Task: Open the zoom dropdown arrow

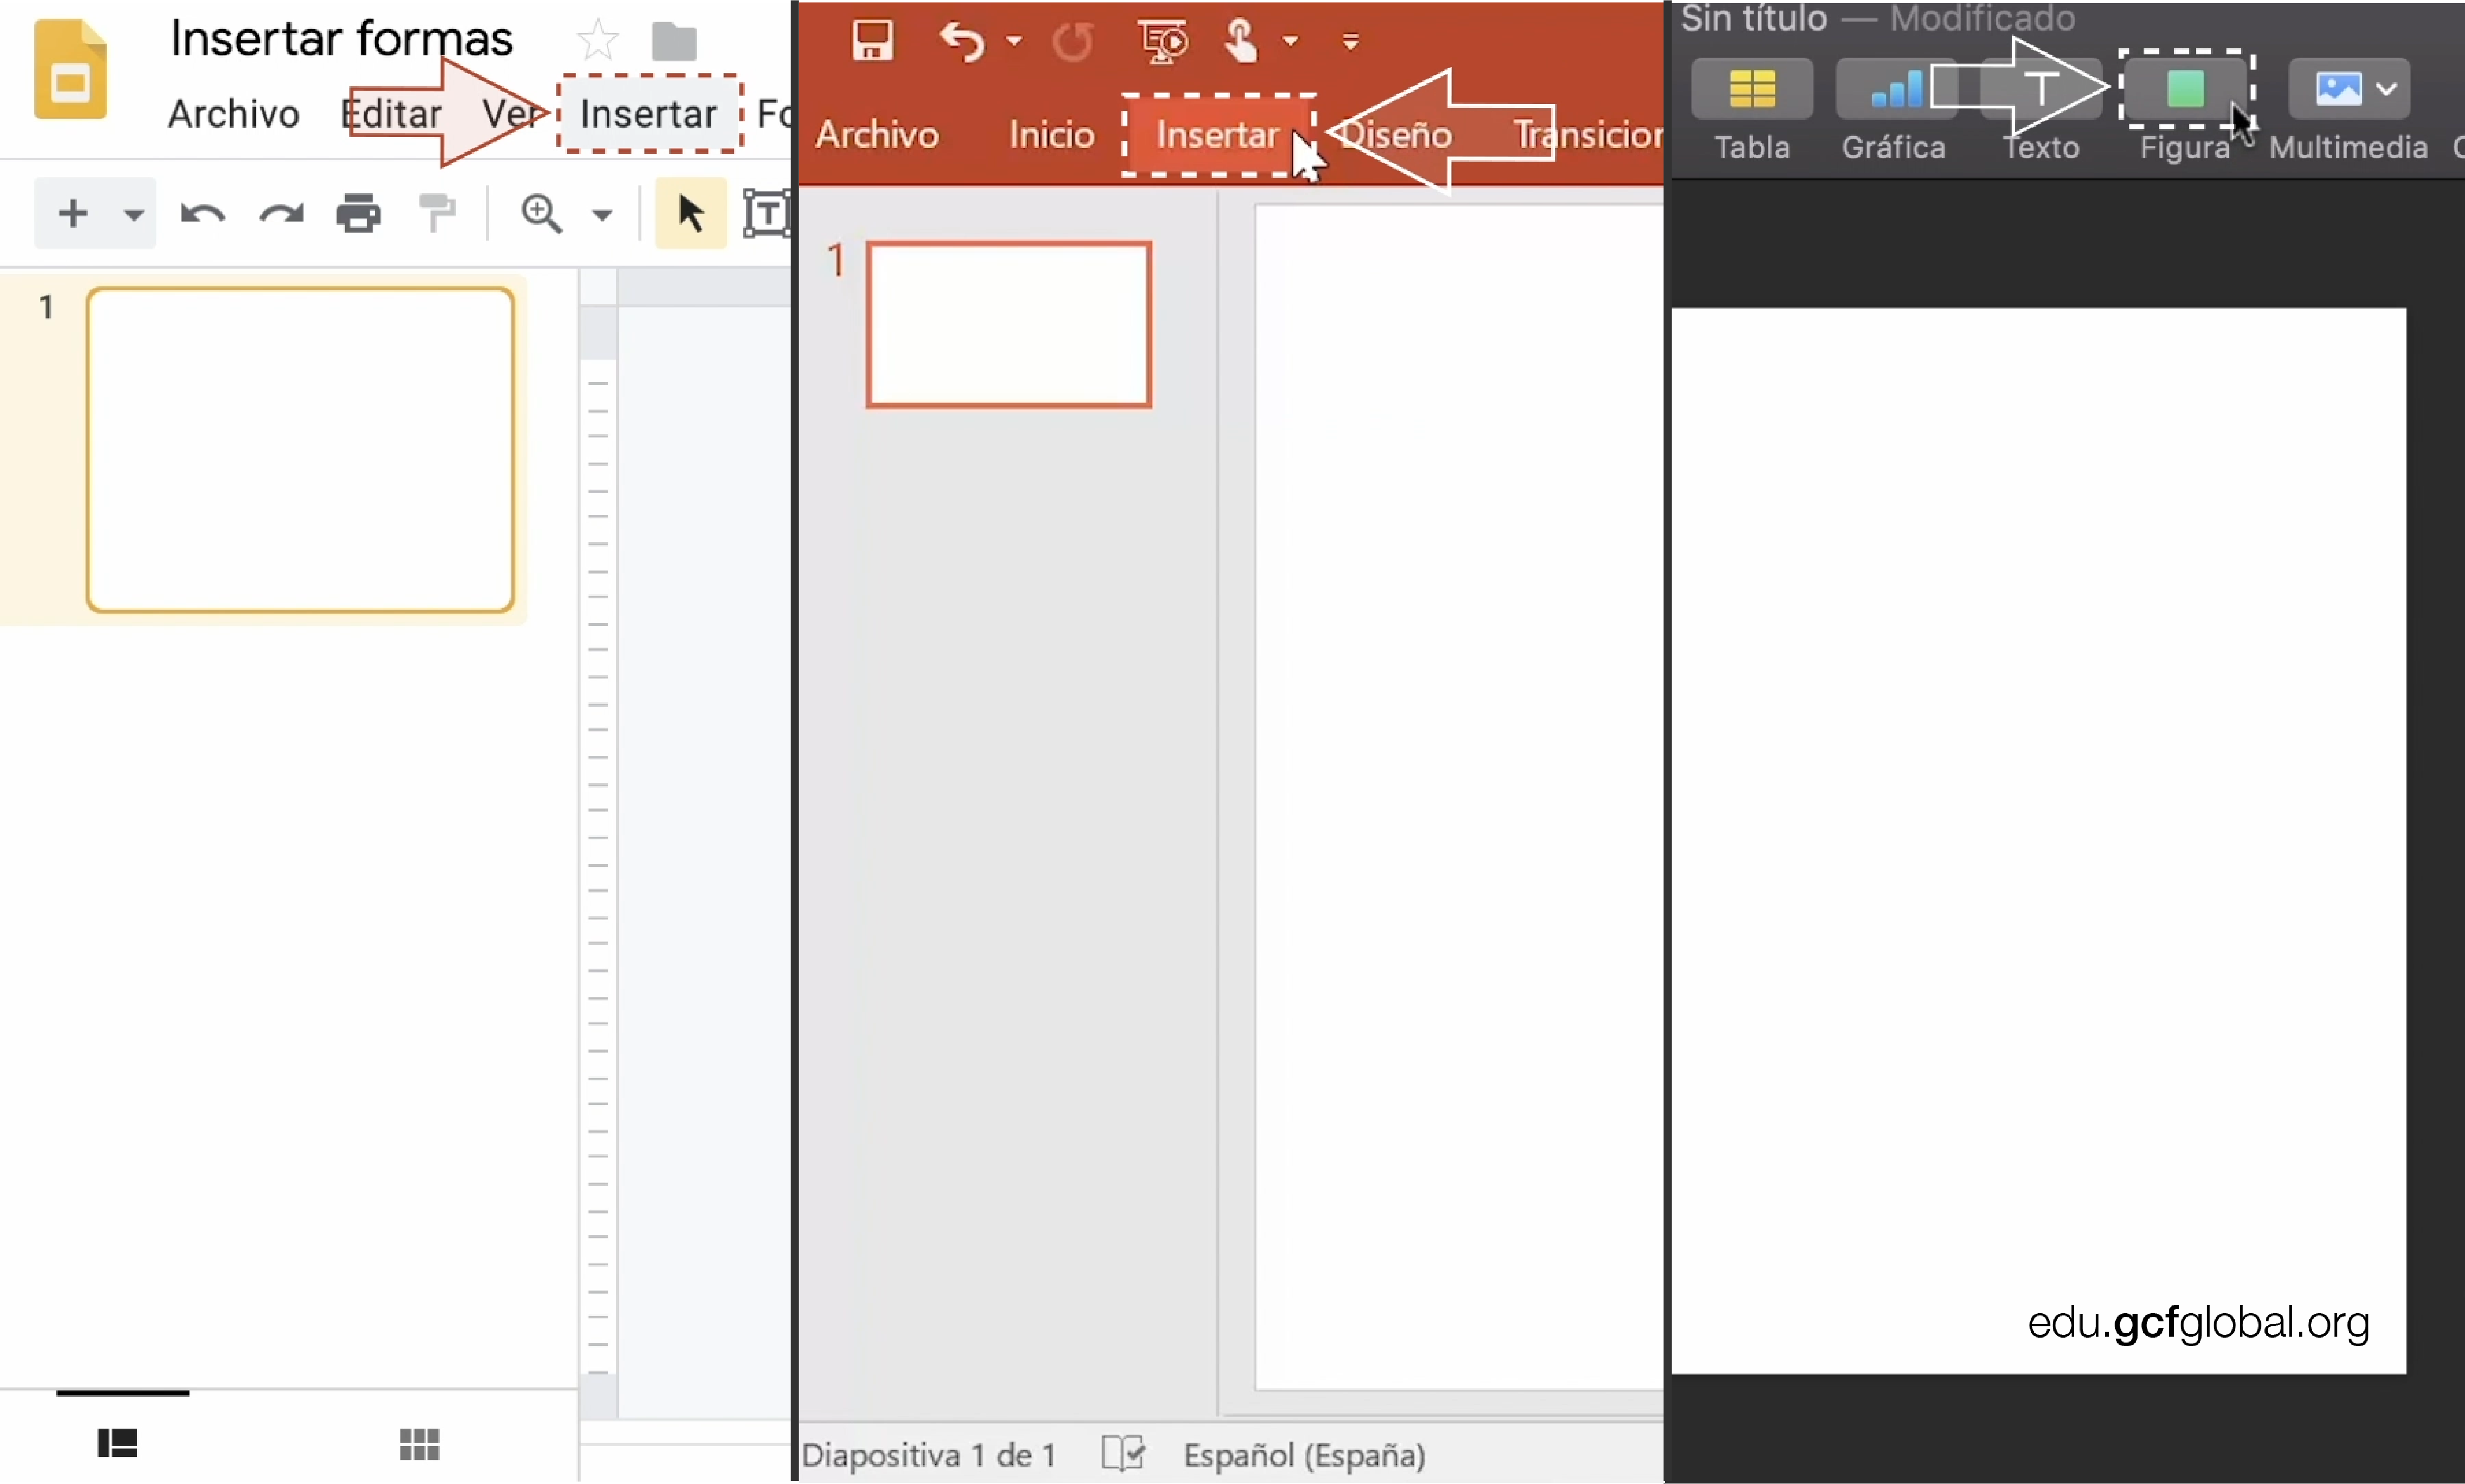Action: pyautogui.click(x=602, y=214)
